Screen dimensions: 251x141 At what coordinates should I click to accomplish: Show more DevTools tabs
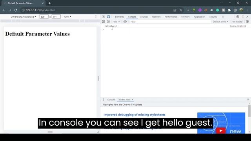(223, 16)
